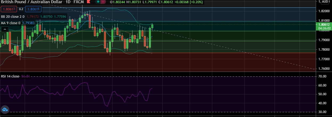The width and height of the screenshot is (332, 117).
Task: Click the red flag icon beside FXCM
Action: [x=89, y=2]
